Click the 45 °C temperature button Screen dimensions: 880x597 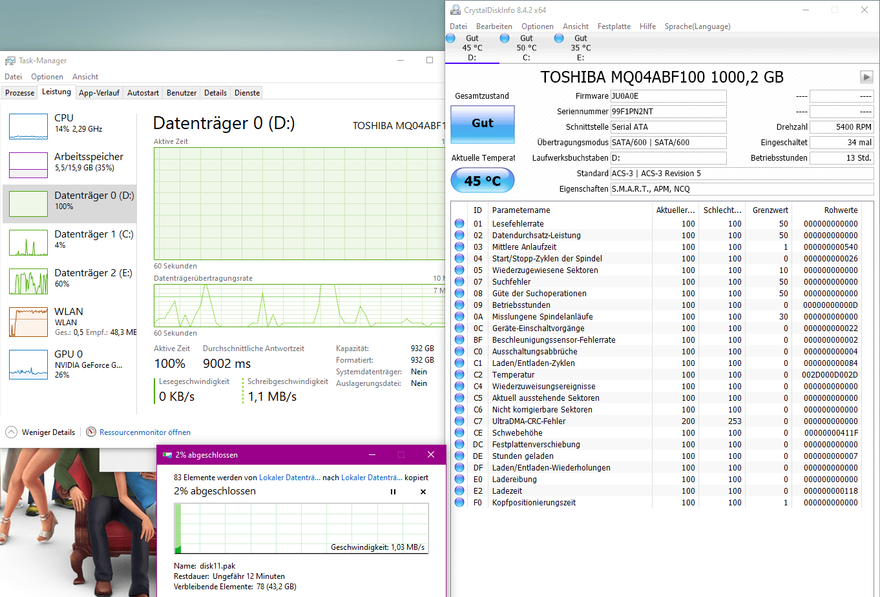point(483,181)
